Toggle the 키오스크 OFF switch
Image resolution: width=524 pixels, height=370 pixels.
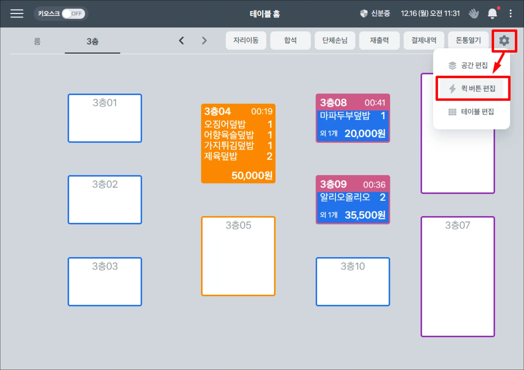pos(73,13)
